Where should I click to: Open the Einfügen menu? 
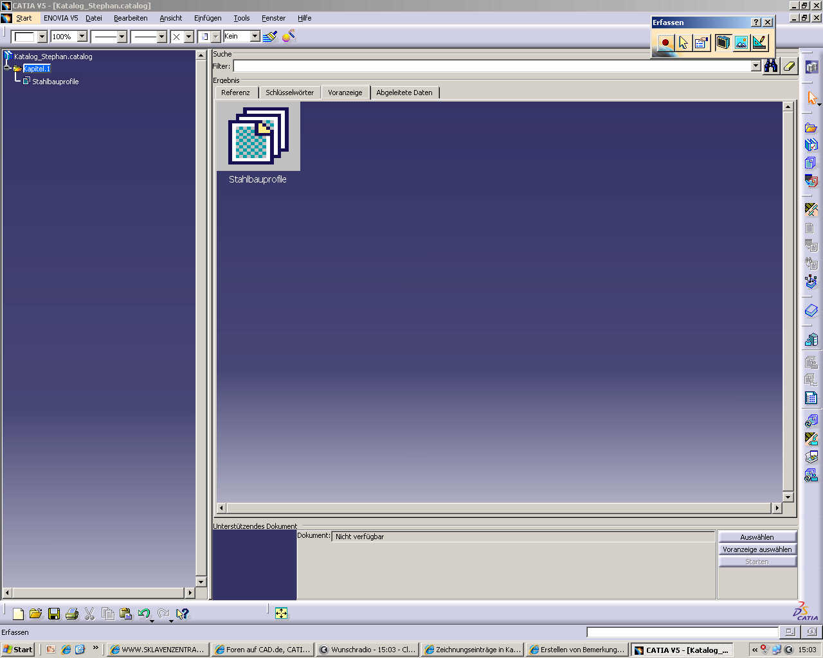coord(208,18)
